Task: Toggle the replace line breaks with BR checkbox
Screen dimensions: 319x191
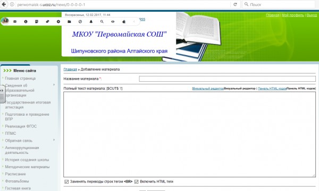Action: [66, 181]
